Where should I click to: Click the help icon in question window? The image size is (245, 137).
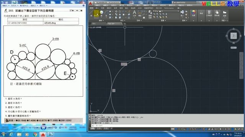(x=83, y=5)
